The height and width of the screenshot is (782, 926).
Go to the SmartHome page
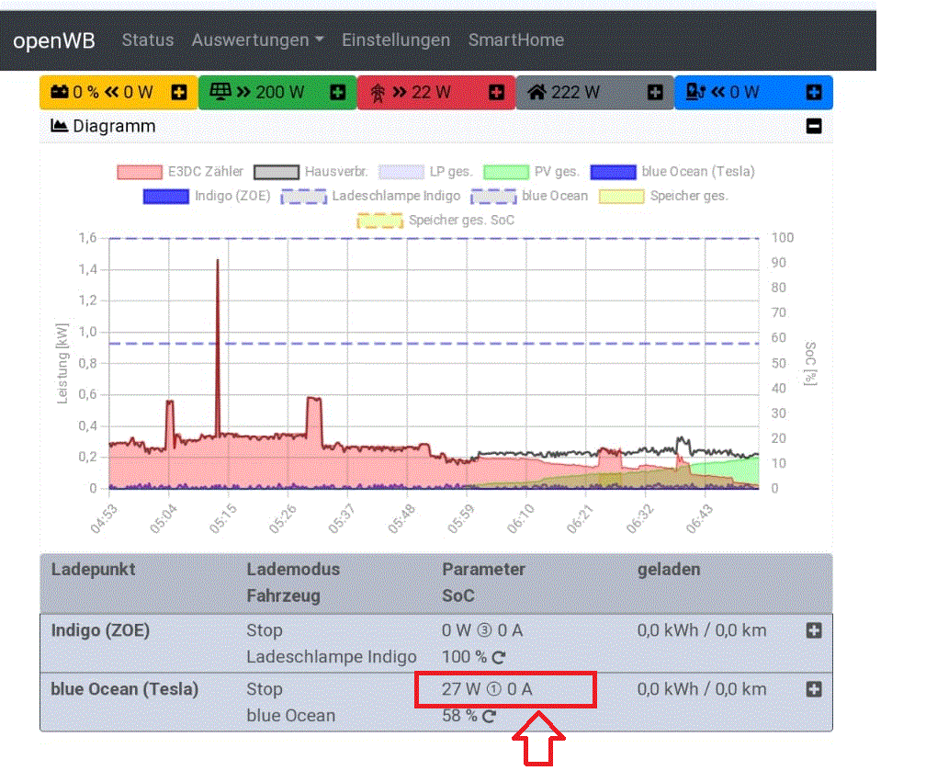[515, 40]
